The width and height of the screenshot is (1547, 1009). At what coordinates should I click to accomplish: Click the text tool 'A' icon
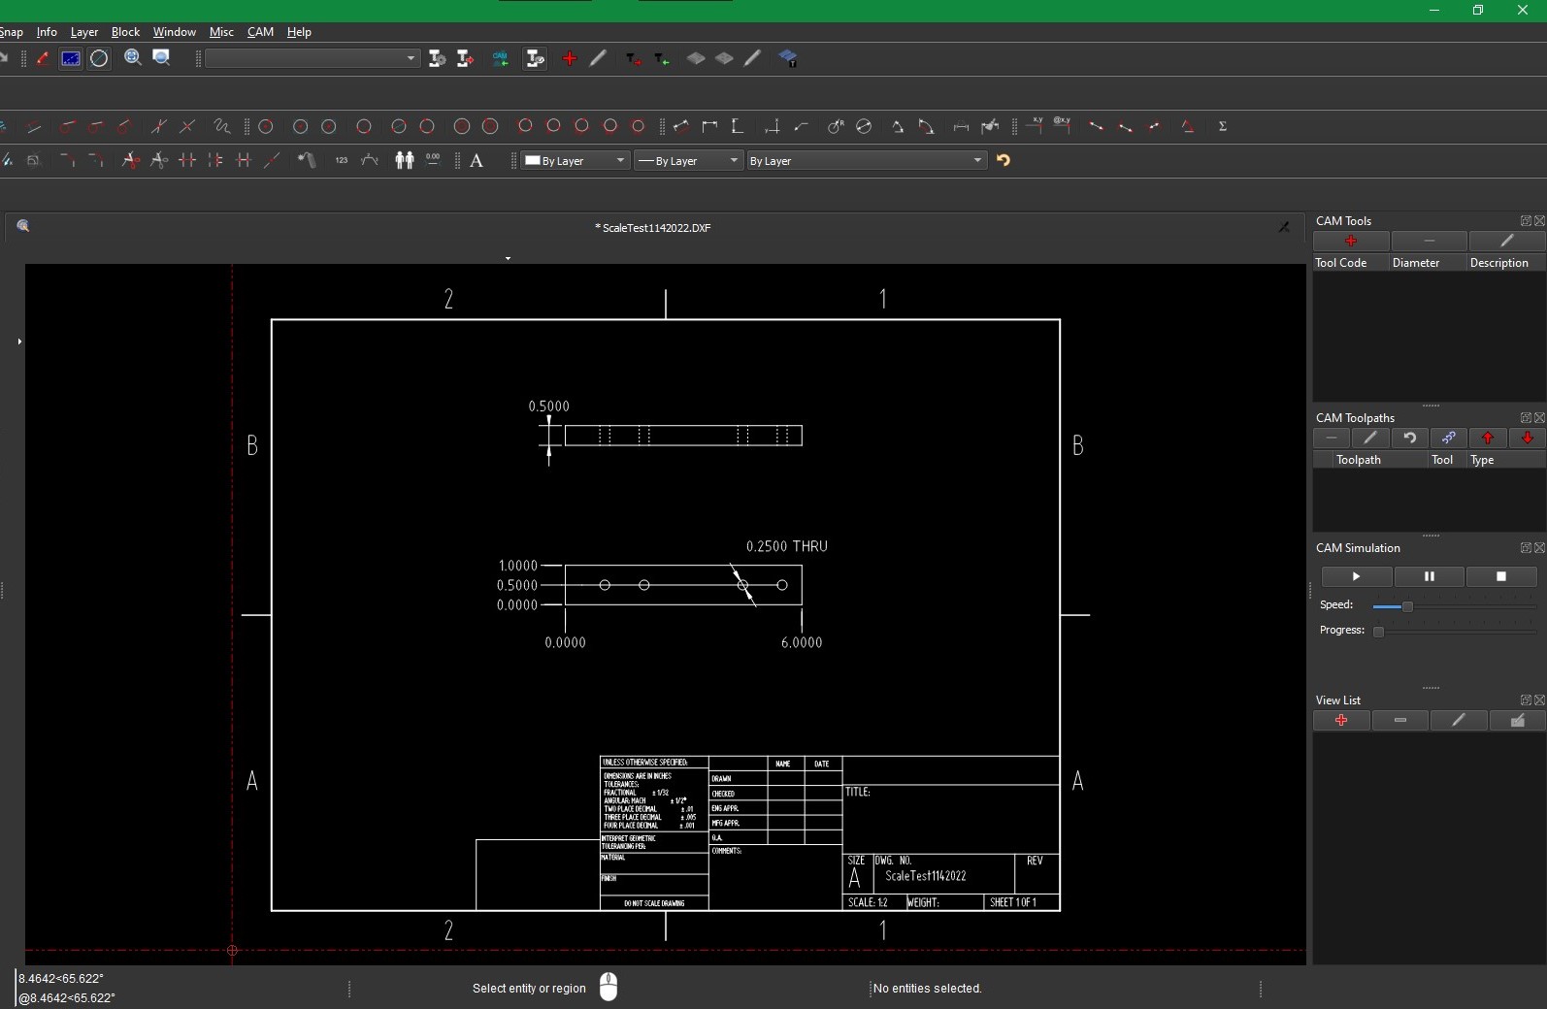pos(477,161)
